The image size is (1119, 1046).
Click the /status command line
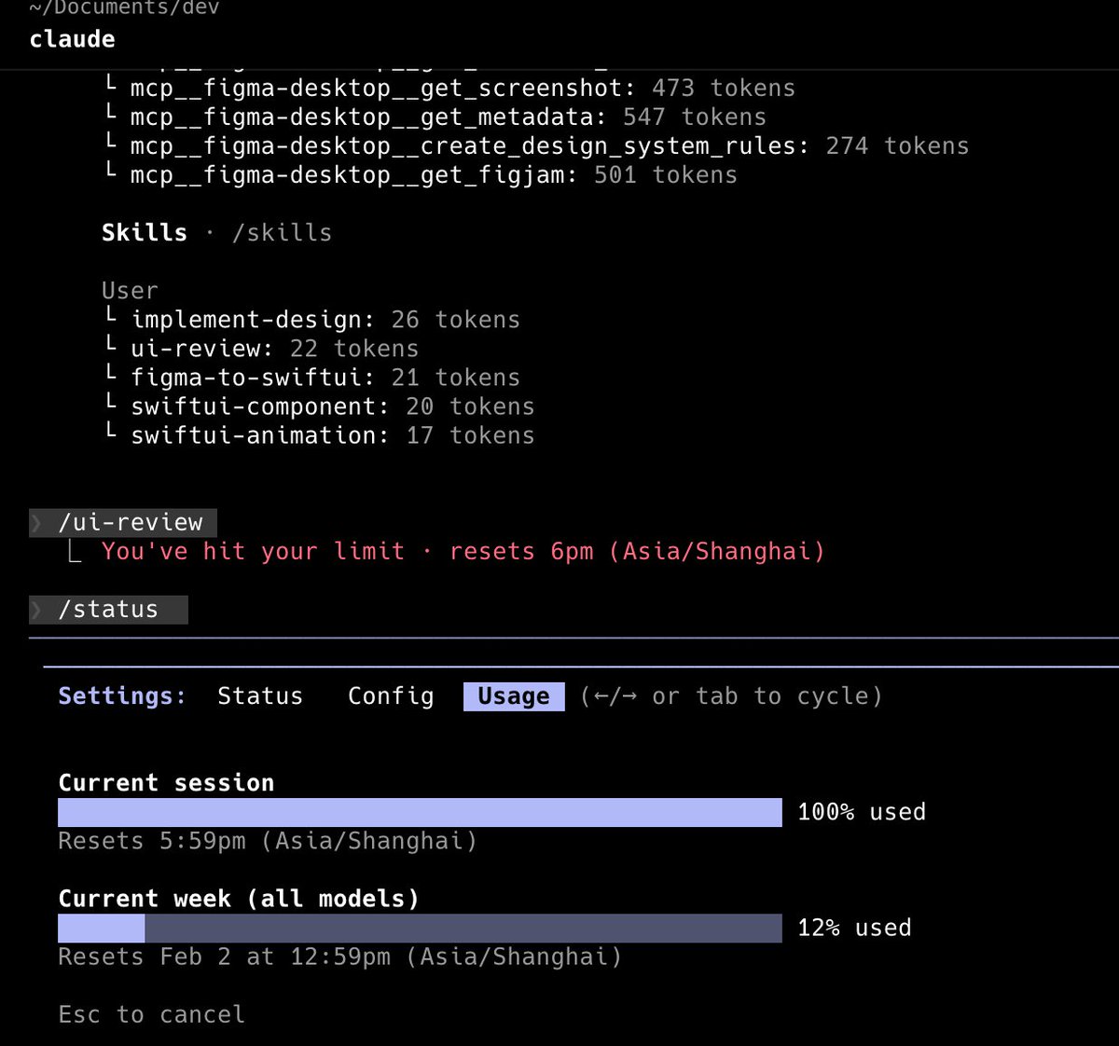tap(109, 610)
